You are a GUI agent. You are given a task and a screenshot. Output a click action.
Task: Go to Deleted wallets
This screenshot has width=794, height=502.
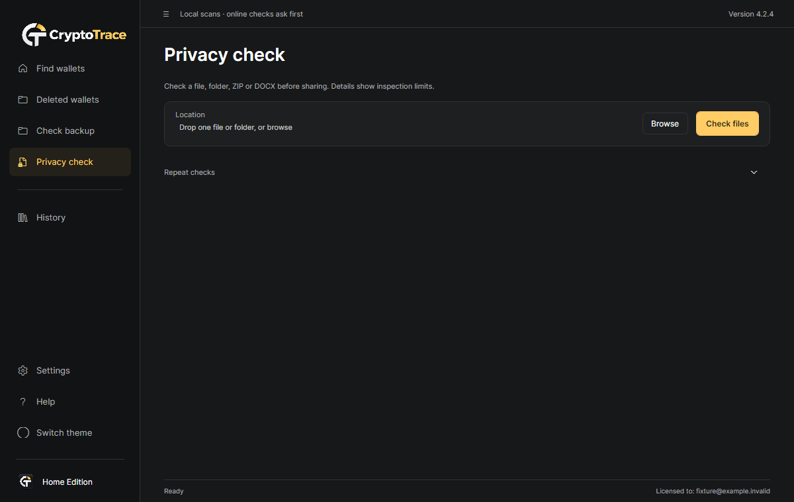click(70, 99)
